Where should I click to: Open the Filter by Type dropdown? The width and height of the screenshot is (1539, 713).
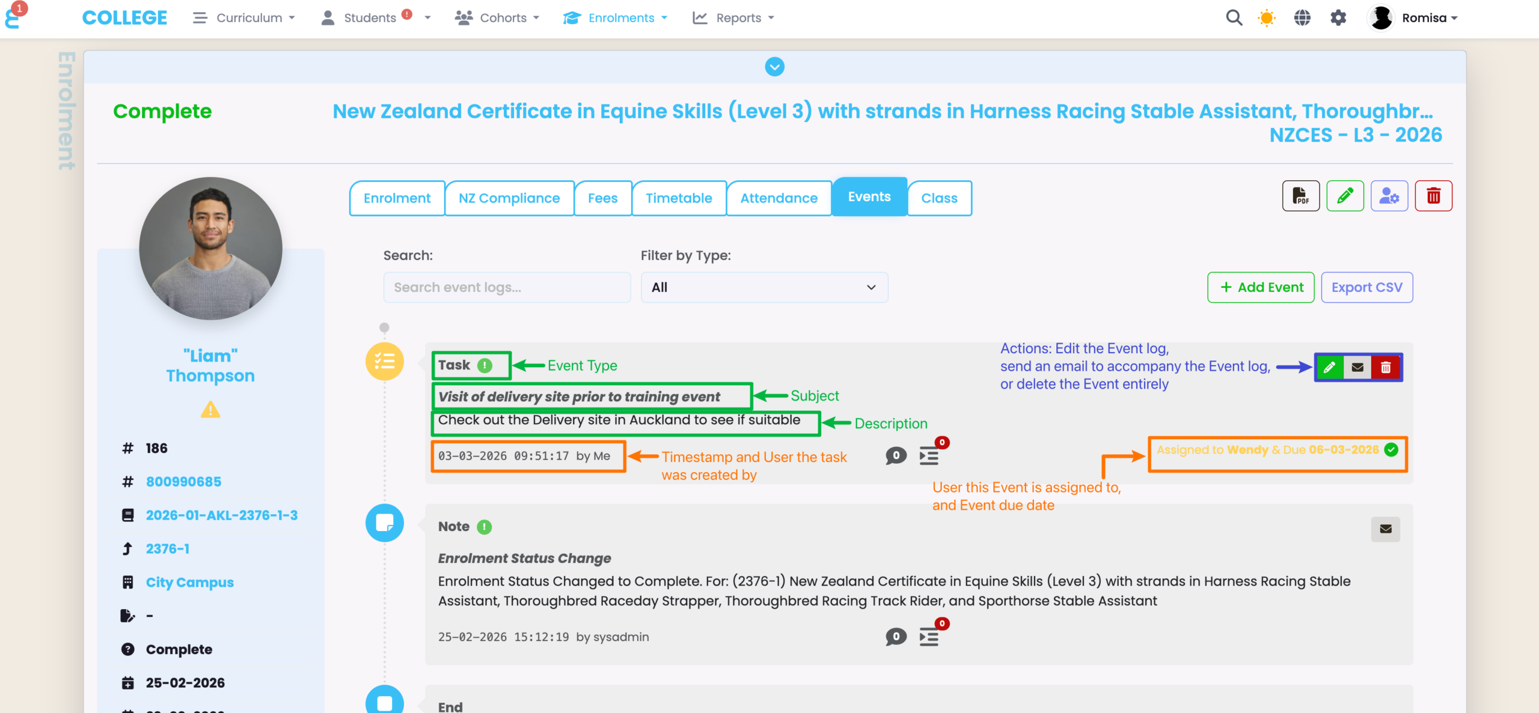pos(764,287)
